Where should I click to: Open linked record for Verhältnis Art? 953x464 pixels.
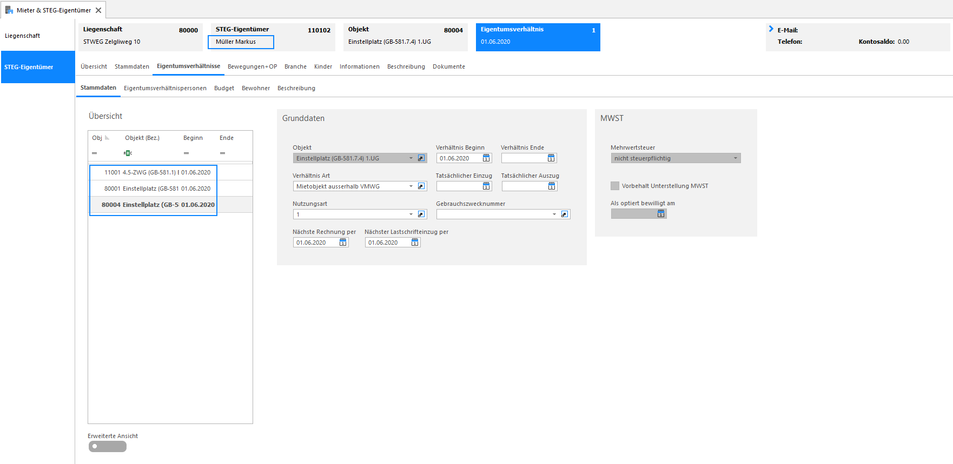click(x=421, y=186)
